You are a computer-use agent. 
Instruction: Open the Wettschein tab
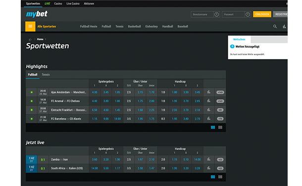pos(239,39)
